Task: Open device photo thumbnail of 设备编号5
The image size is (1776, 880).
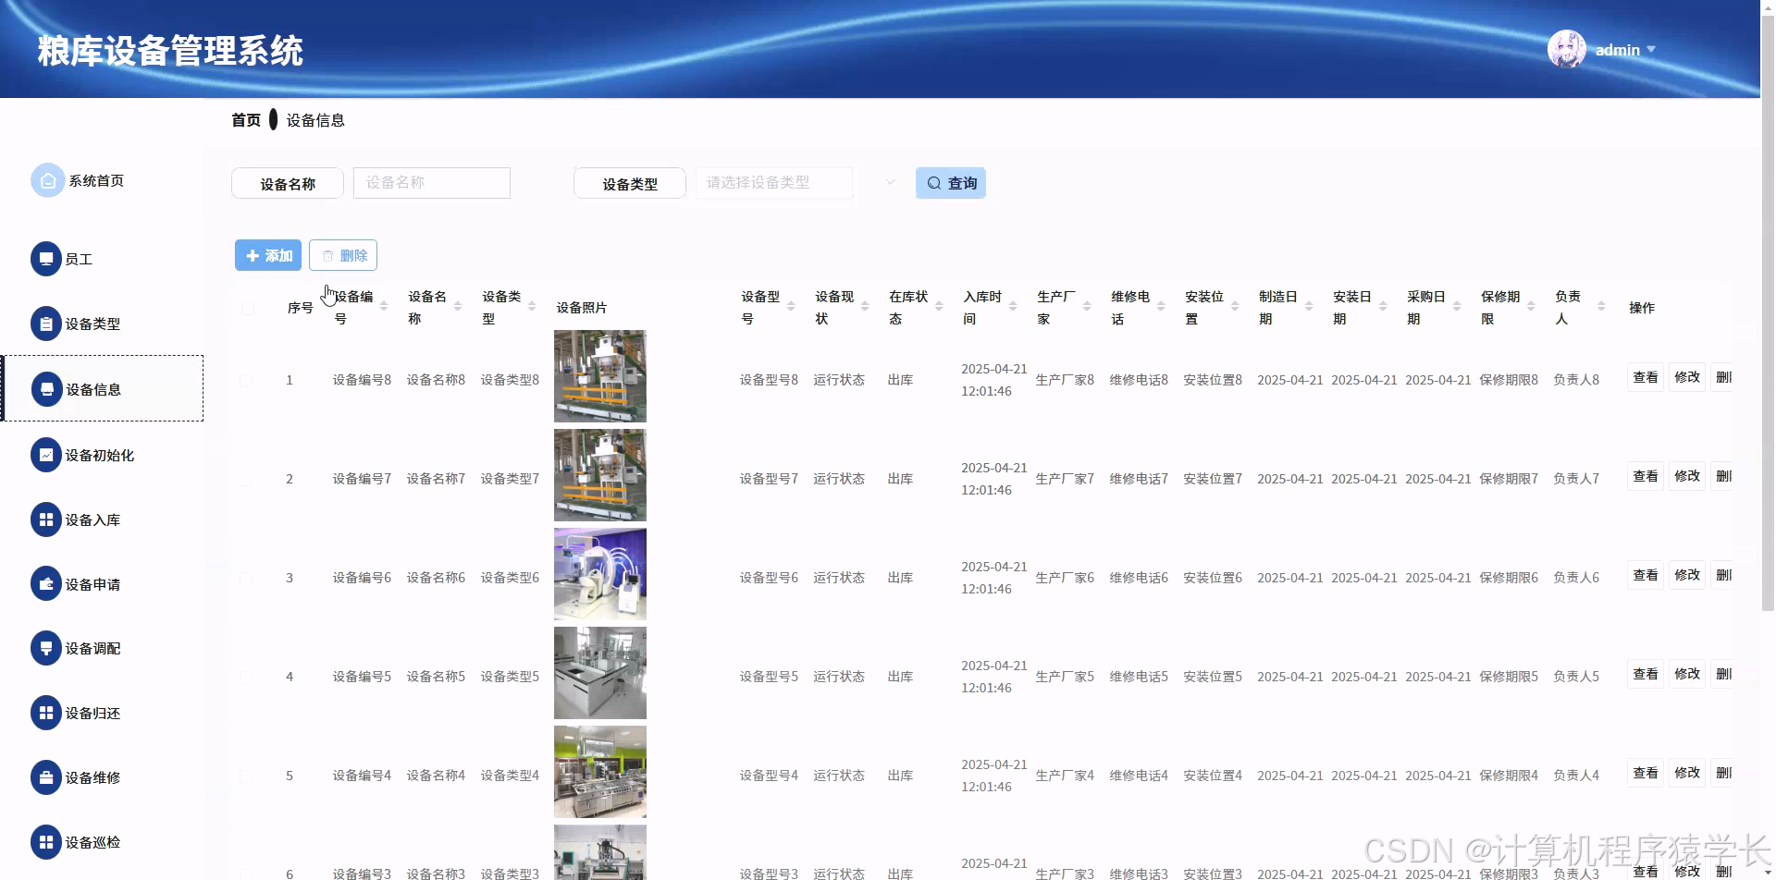Action: point(600,673)
